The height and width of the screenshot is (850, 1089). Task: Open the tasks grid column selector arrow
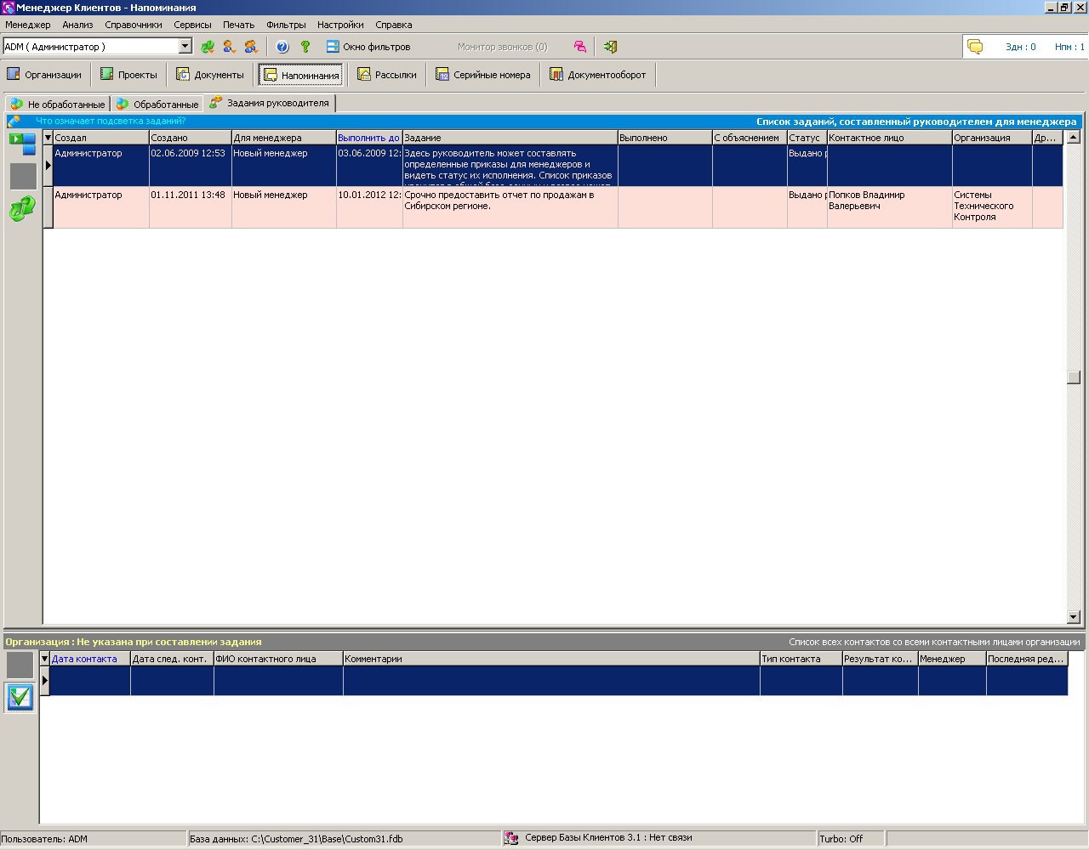pyautogui.click(x=48, y=138)
